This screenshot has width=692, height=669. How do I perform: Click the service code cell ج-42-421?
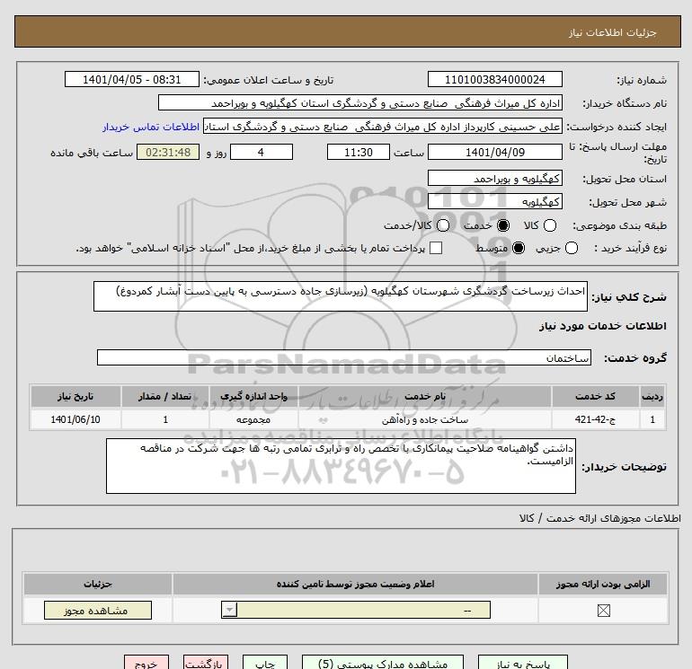595,419
